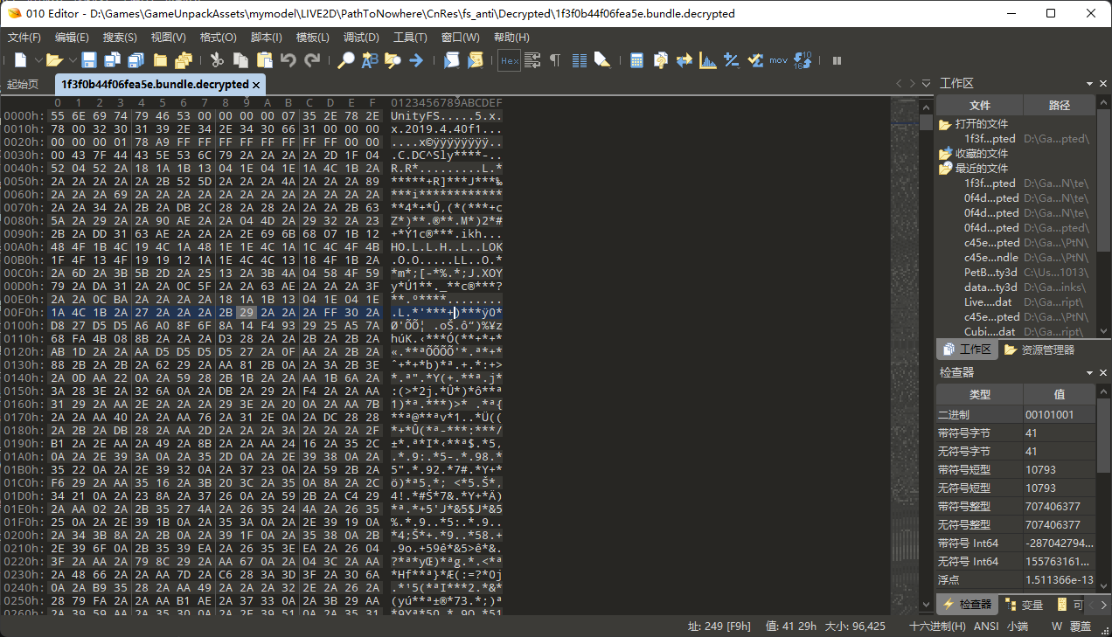Open the open-file dropdown arrow
1112x637 pixels.
click(72, 60)
